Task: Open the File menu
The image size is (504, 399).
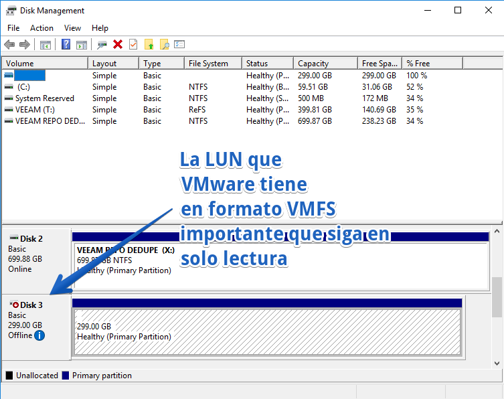Action: click(x=13, y=28)
